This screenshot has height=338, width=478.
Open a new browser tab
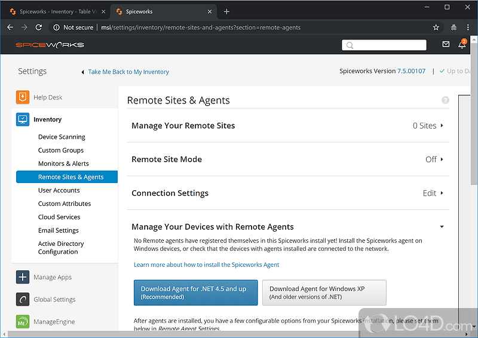coord(226,11)
